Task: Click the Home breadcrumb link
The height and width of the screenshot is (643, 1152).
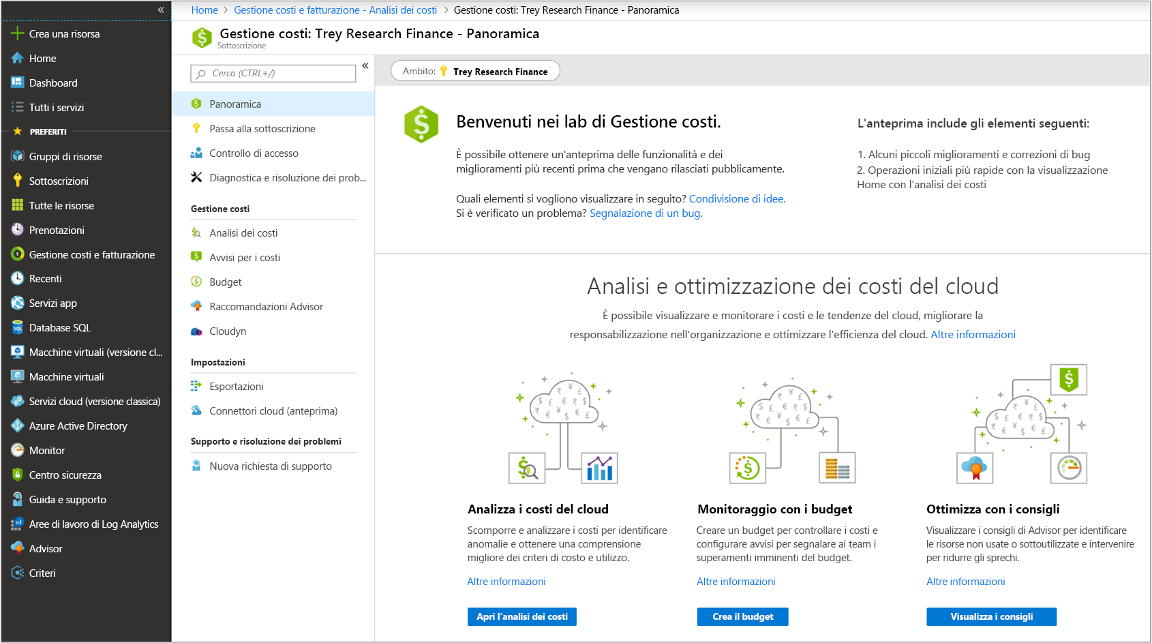Action: click(204, 10)
